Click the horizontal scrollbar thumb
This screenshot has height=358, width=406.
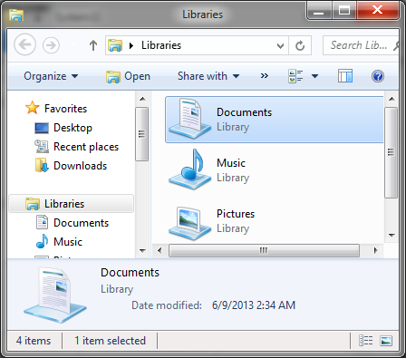(x=264, y=251)
